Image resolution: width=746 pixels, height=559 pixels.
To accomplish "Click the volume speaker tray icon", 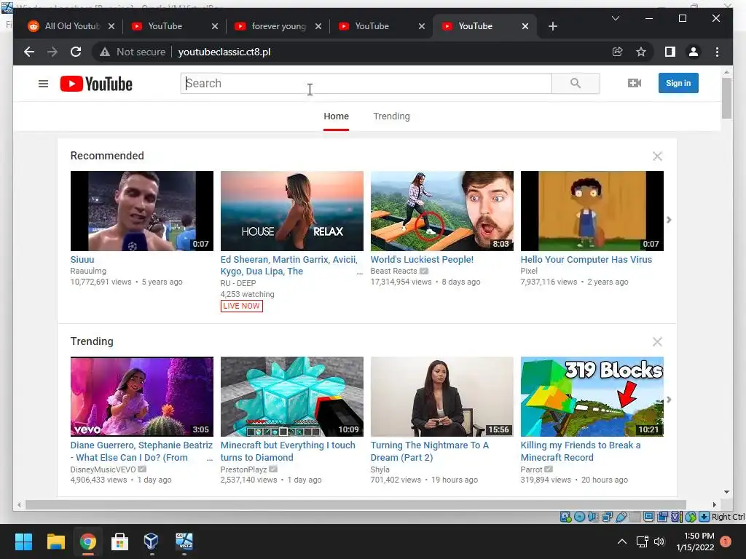I will coord(659,542).
